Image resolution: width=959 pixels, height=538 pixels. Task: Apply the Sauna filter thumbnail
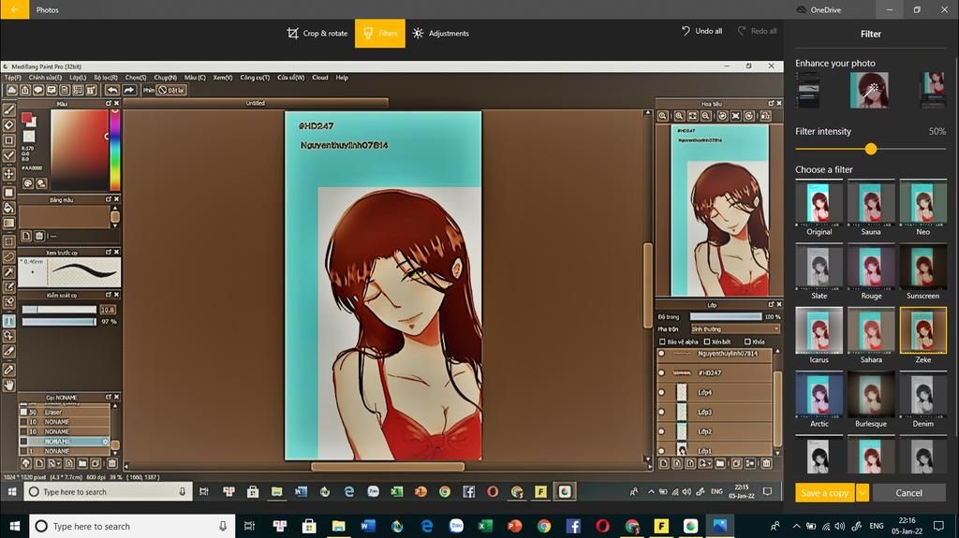(x=871, y=203)
